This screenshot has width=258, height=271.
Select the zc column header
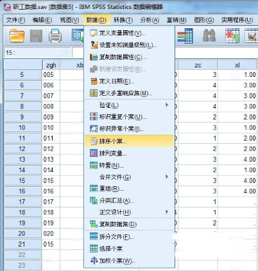(x=198, y=65)
